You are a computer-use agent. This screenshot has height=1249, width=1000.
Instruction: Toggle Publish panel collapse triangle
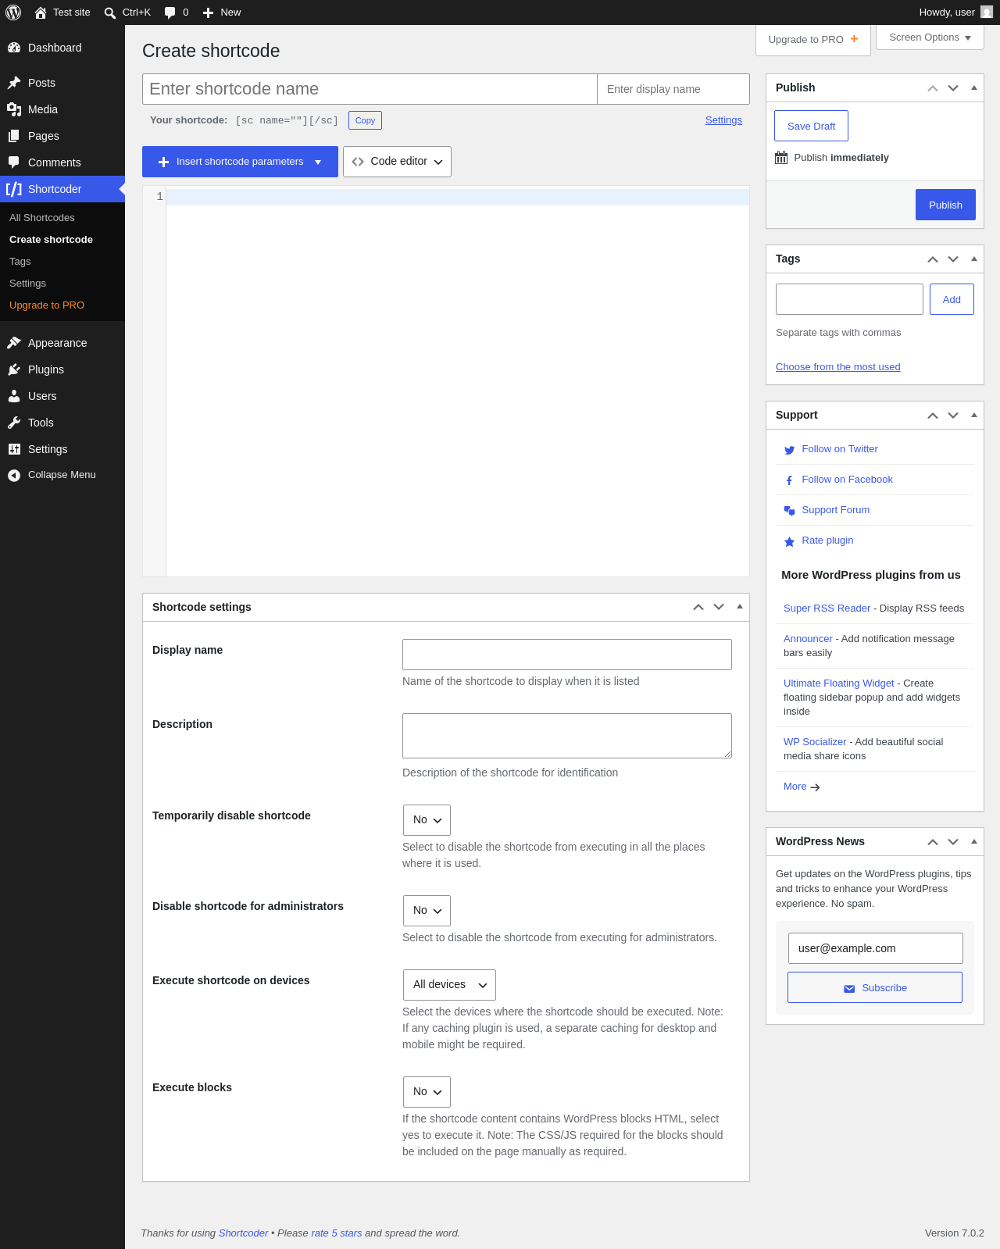click(x=974, y=87)
